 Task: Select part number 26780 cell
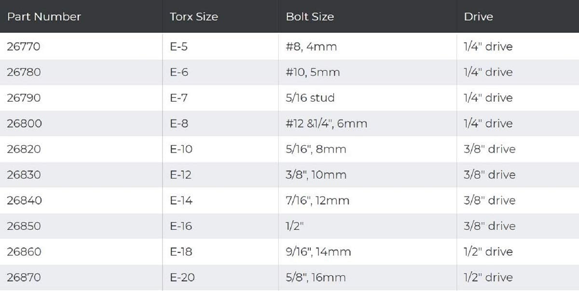[x=24, y=72]
